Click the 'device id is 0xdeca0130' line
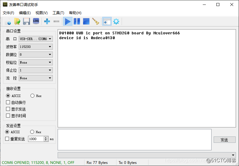Image resolution: width=239 pixels, height=166 pixels. click(x=87, y=38)
